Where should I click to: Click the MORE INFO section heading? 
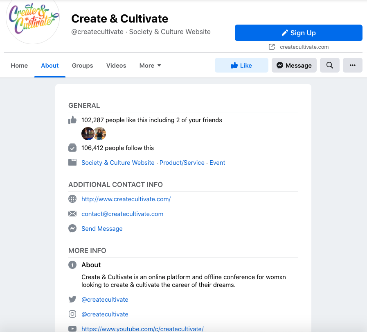click(87, 250)
